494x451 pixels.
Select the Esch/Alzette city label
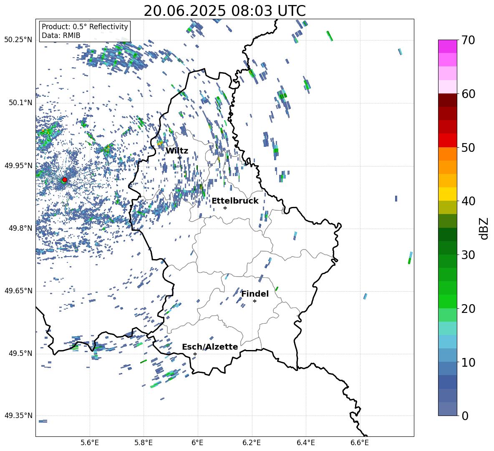pos(210,347)
